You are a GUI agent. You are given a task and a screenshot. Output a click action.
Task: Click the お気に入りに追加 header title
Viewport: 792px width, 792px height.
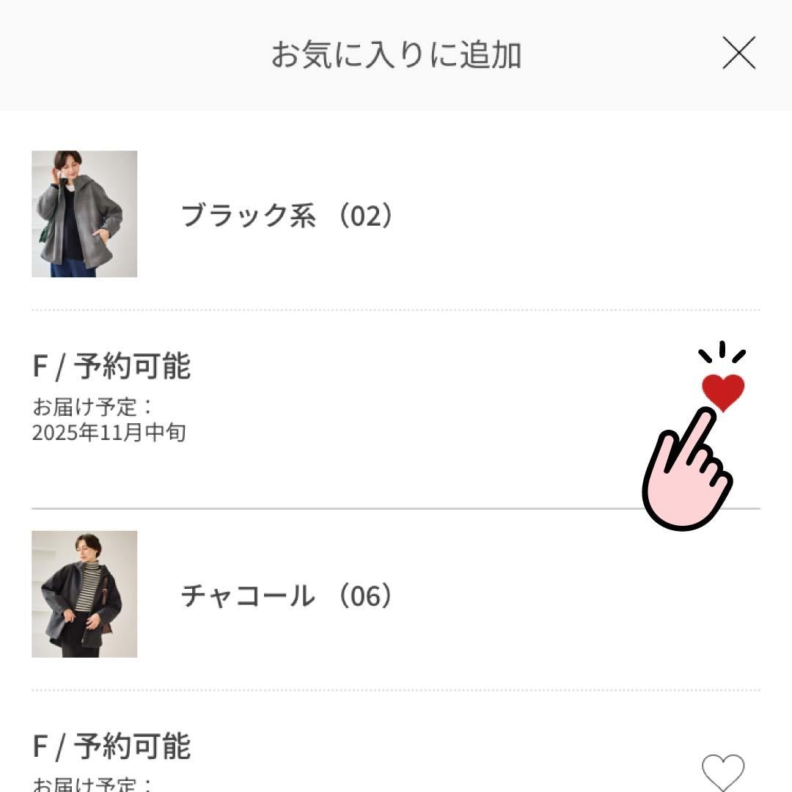pyautogui.click(x=396, y=55)
